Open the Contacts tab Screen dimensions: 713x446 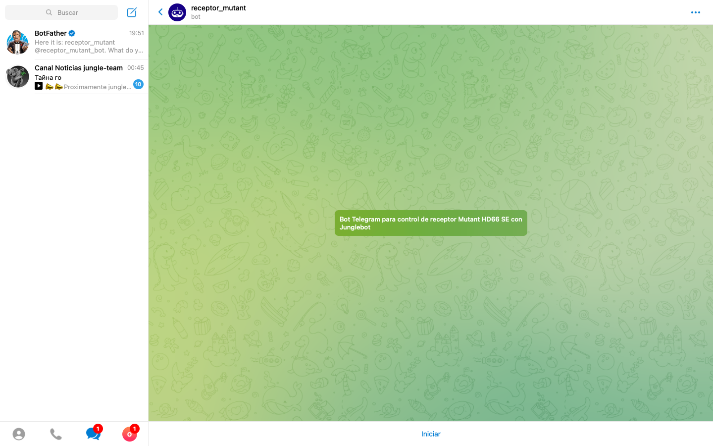[19, 434]
